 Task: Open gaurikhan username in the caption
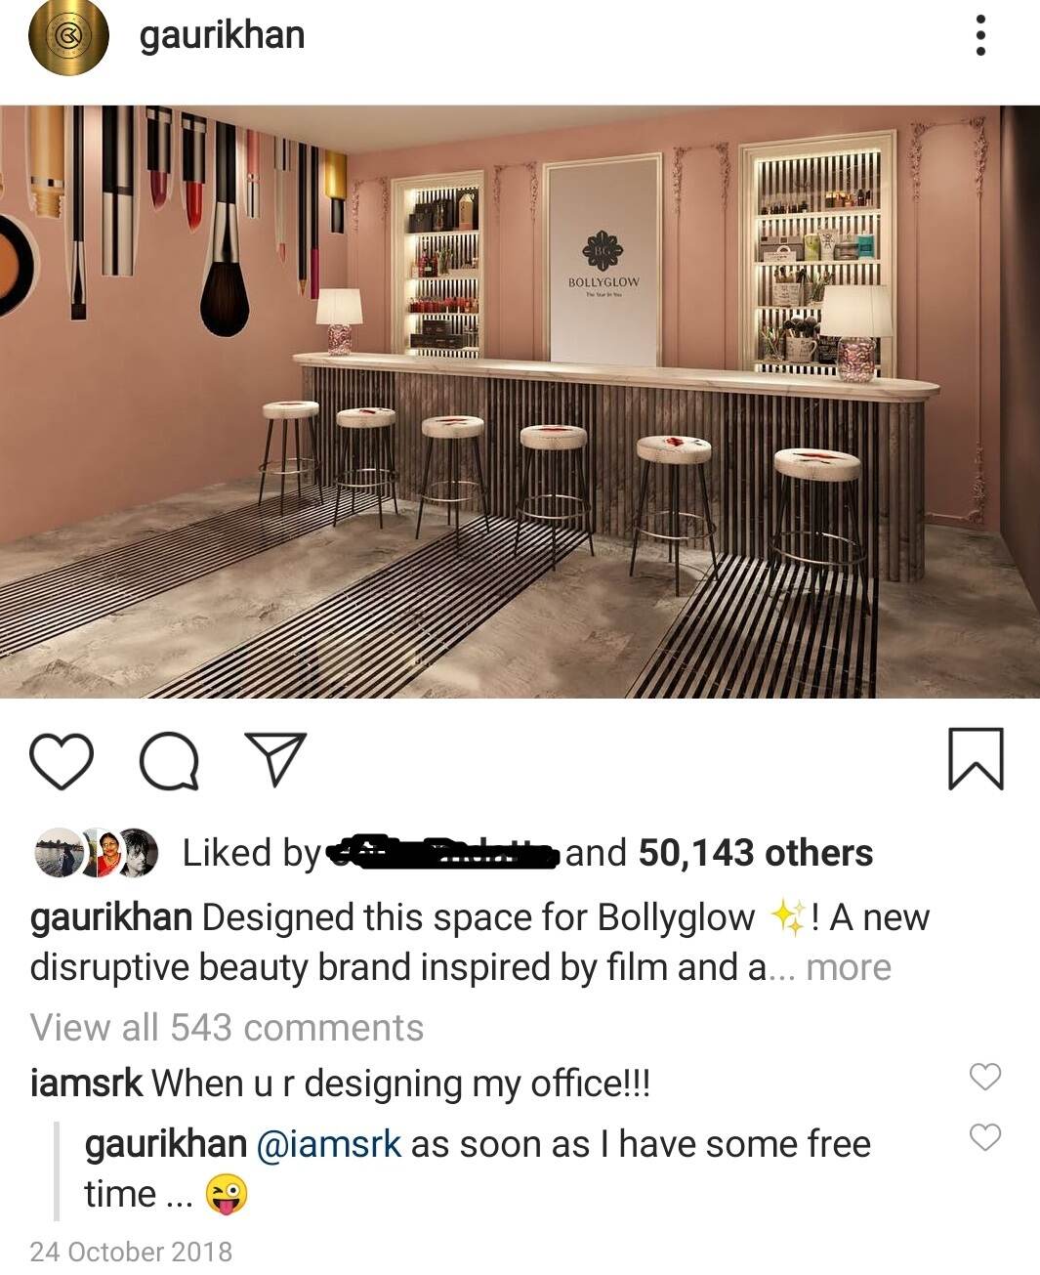pos(111,918)
